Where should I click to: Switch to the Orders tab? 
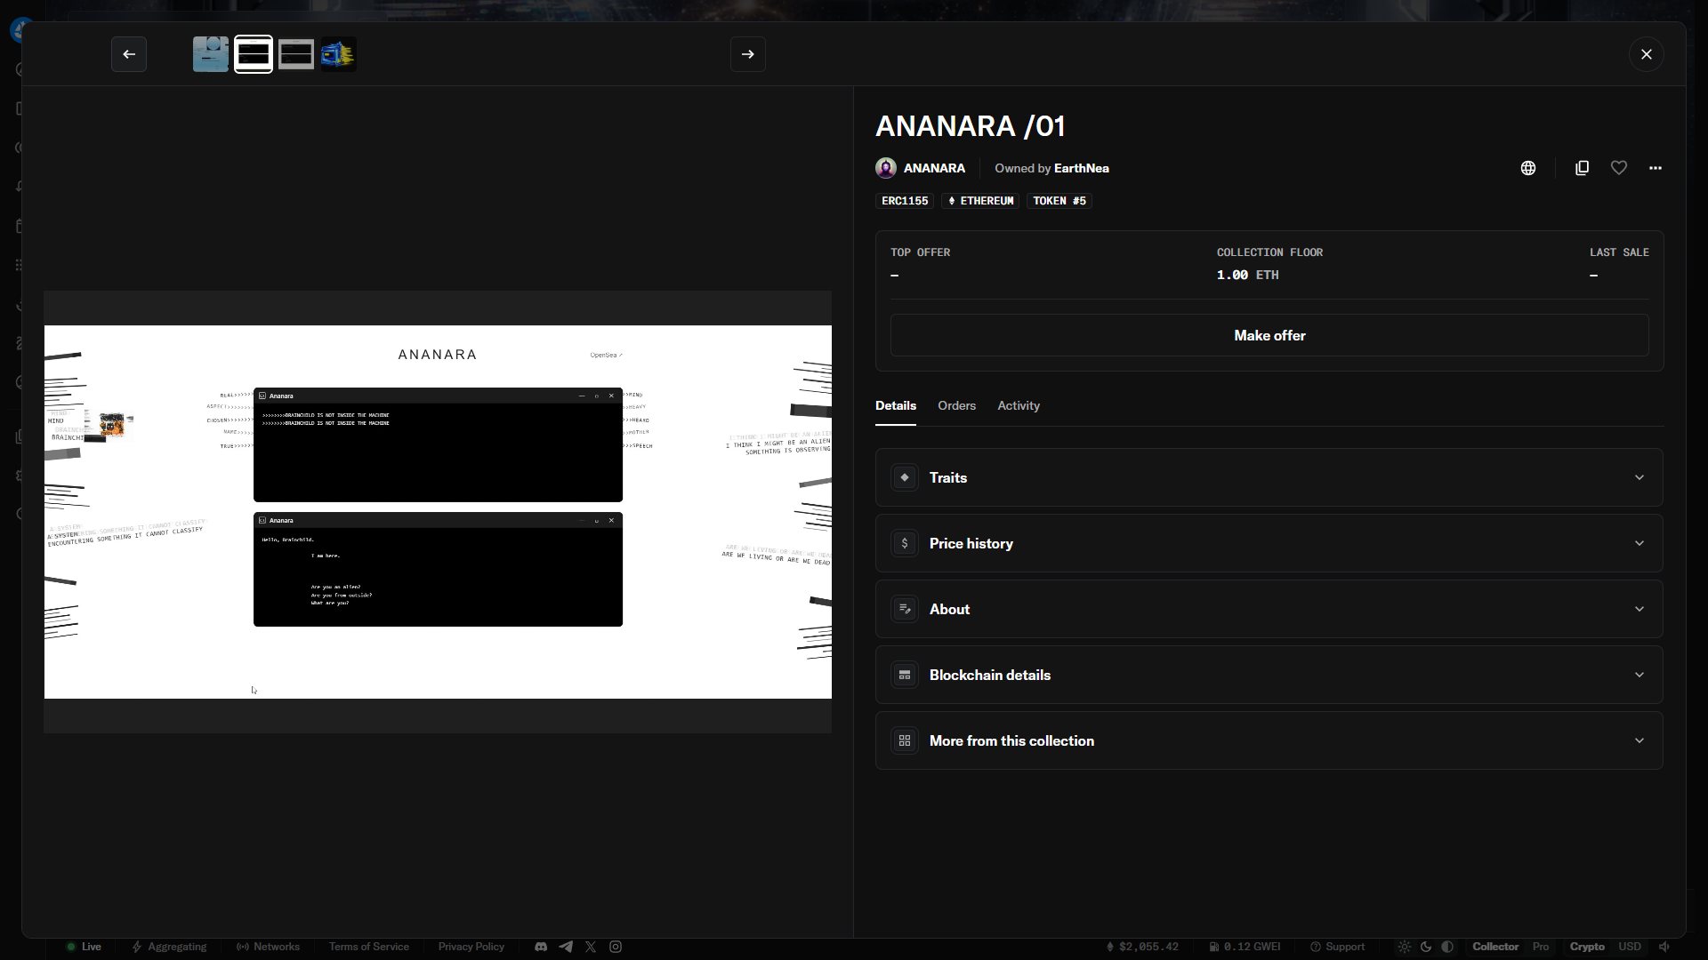(x=956, y=405)
